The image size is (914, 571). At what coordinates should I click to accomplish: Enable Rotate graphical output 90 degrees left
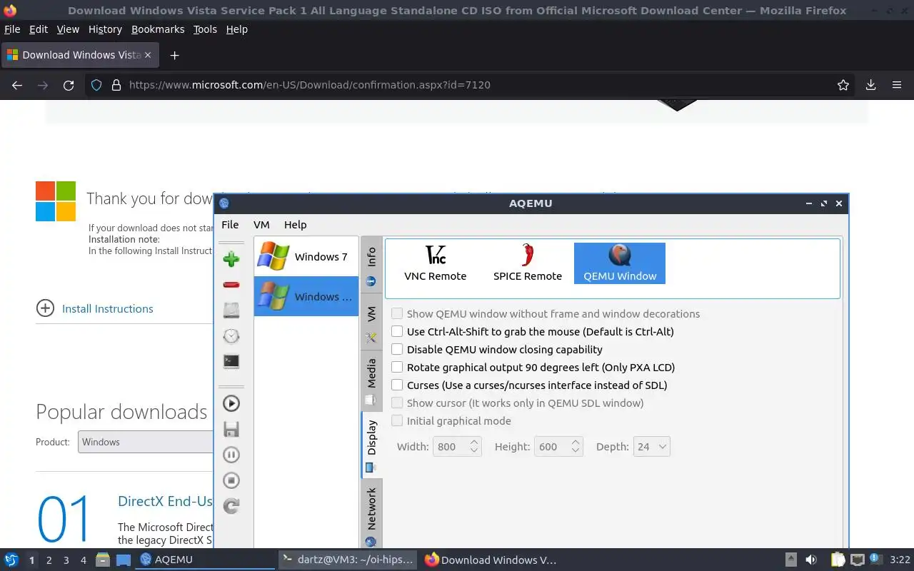pyautogui.click(x=397, y=367)
